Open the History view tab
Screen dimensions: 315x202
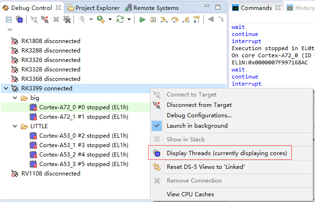pyautogui.click(x=301, y=8)
